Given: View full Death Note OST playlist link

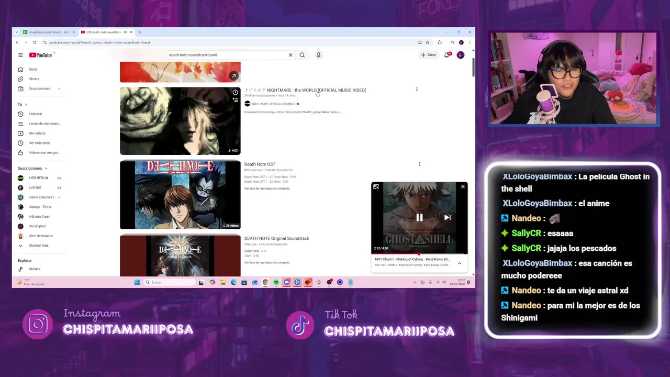Looking at the screenshot, I should click(x=267, y=188).
